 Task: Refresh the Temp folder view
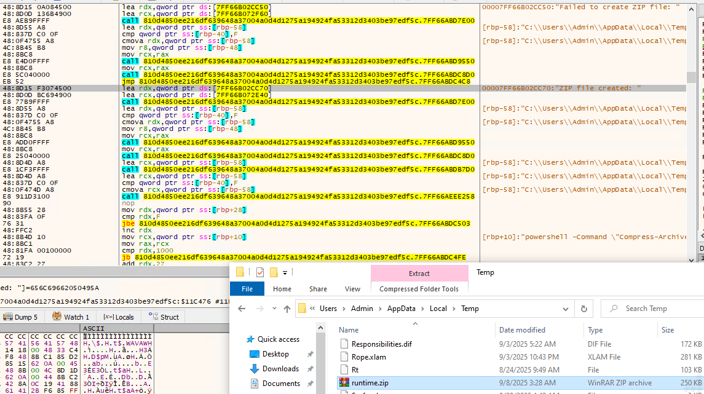pos(583,309)
